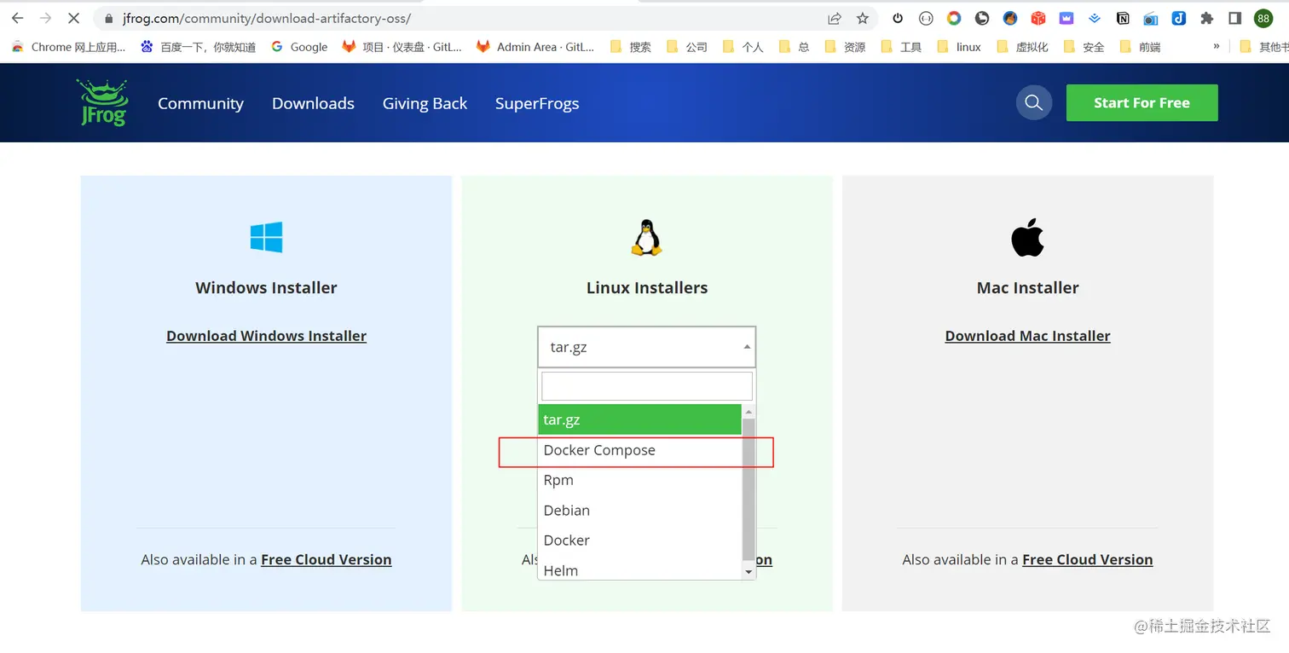
Task: Stop page loading with X button
Action: point(73,18)
